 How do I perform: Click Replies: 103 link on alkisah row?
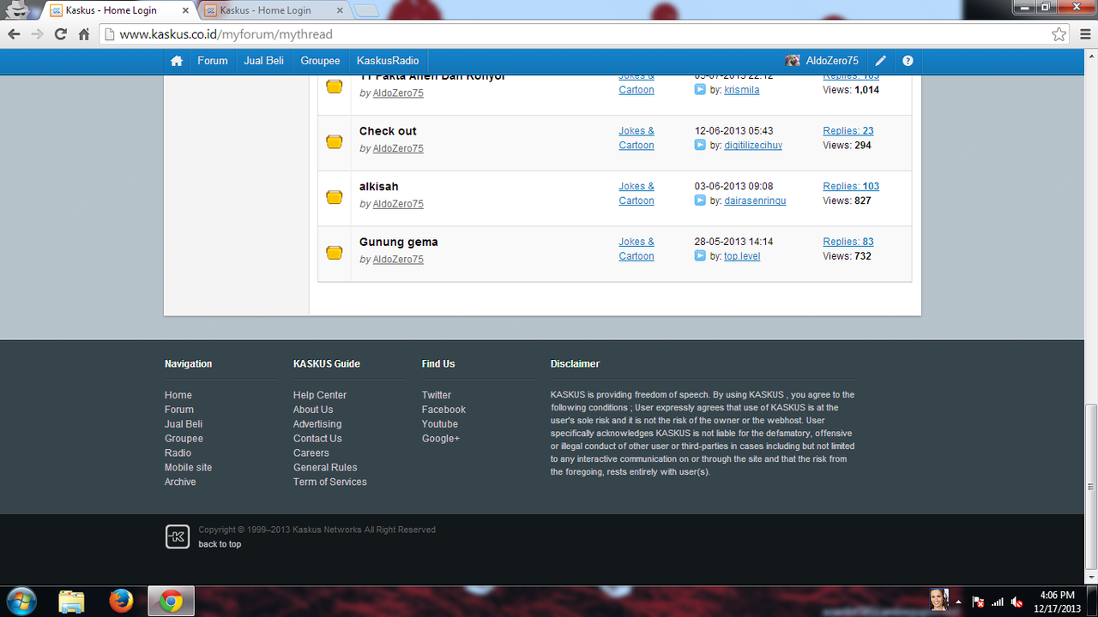851,187
